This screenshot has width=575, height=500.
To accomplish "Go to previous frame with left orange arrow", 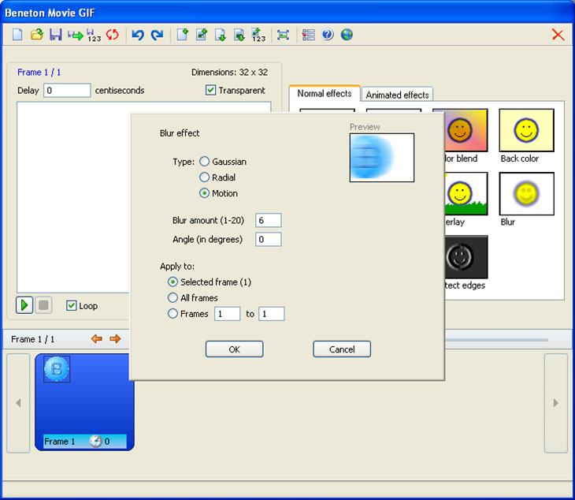I will coord(96,338).
